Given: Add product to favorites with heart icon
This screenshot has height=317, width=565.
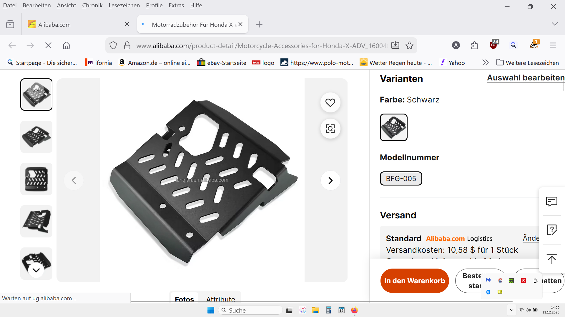Looking at the screenshot, I should point(330,103).
